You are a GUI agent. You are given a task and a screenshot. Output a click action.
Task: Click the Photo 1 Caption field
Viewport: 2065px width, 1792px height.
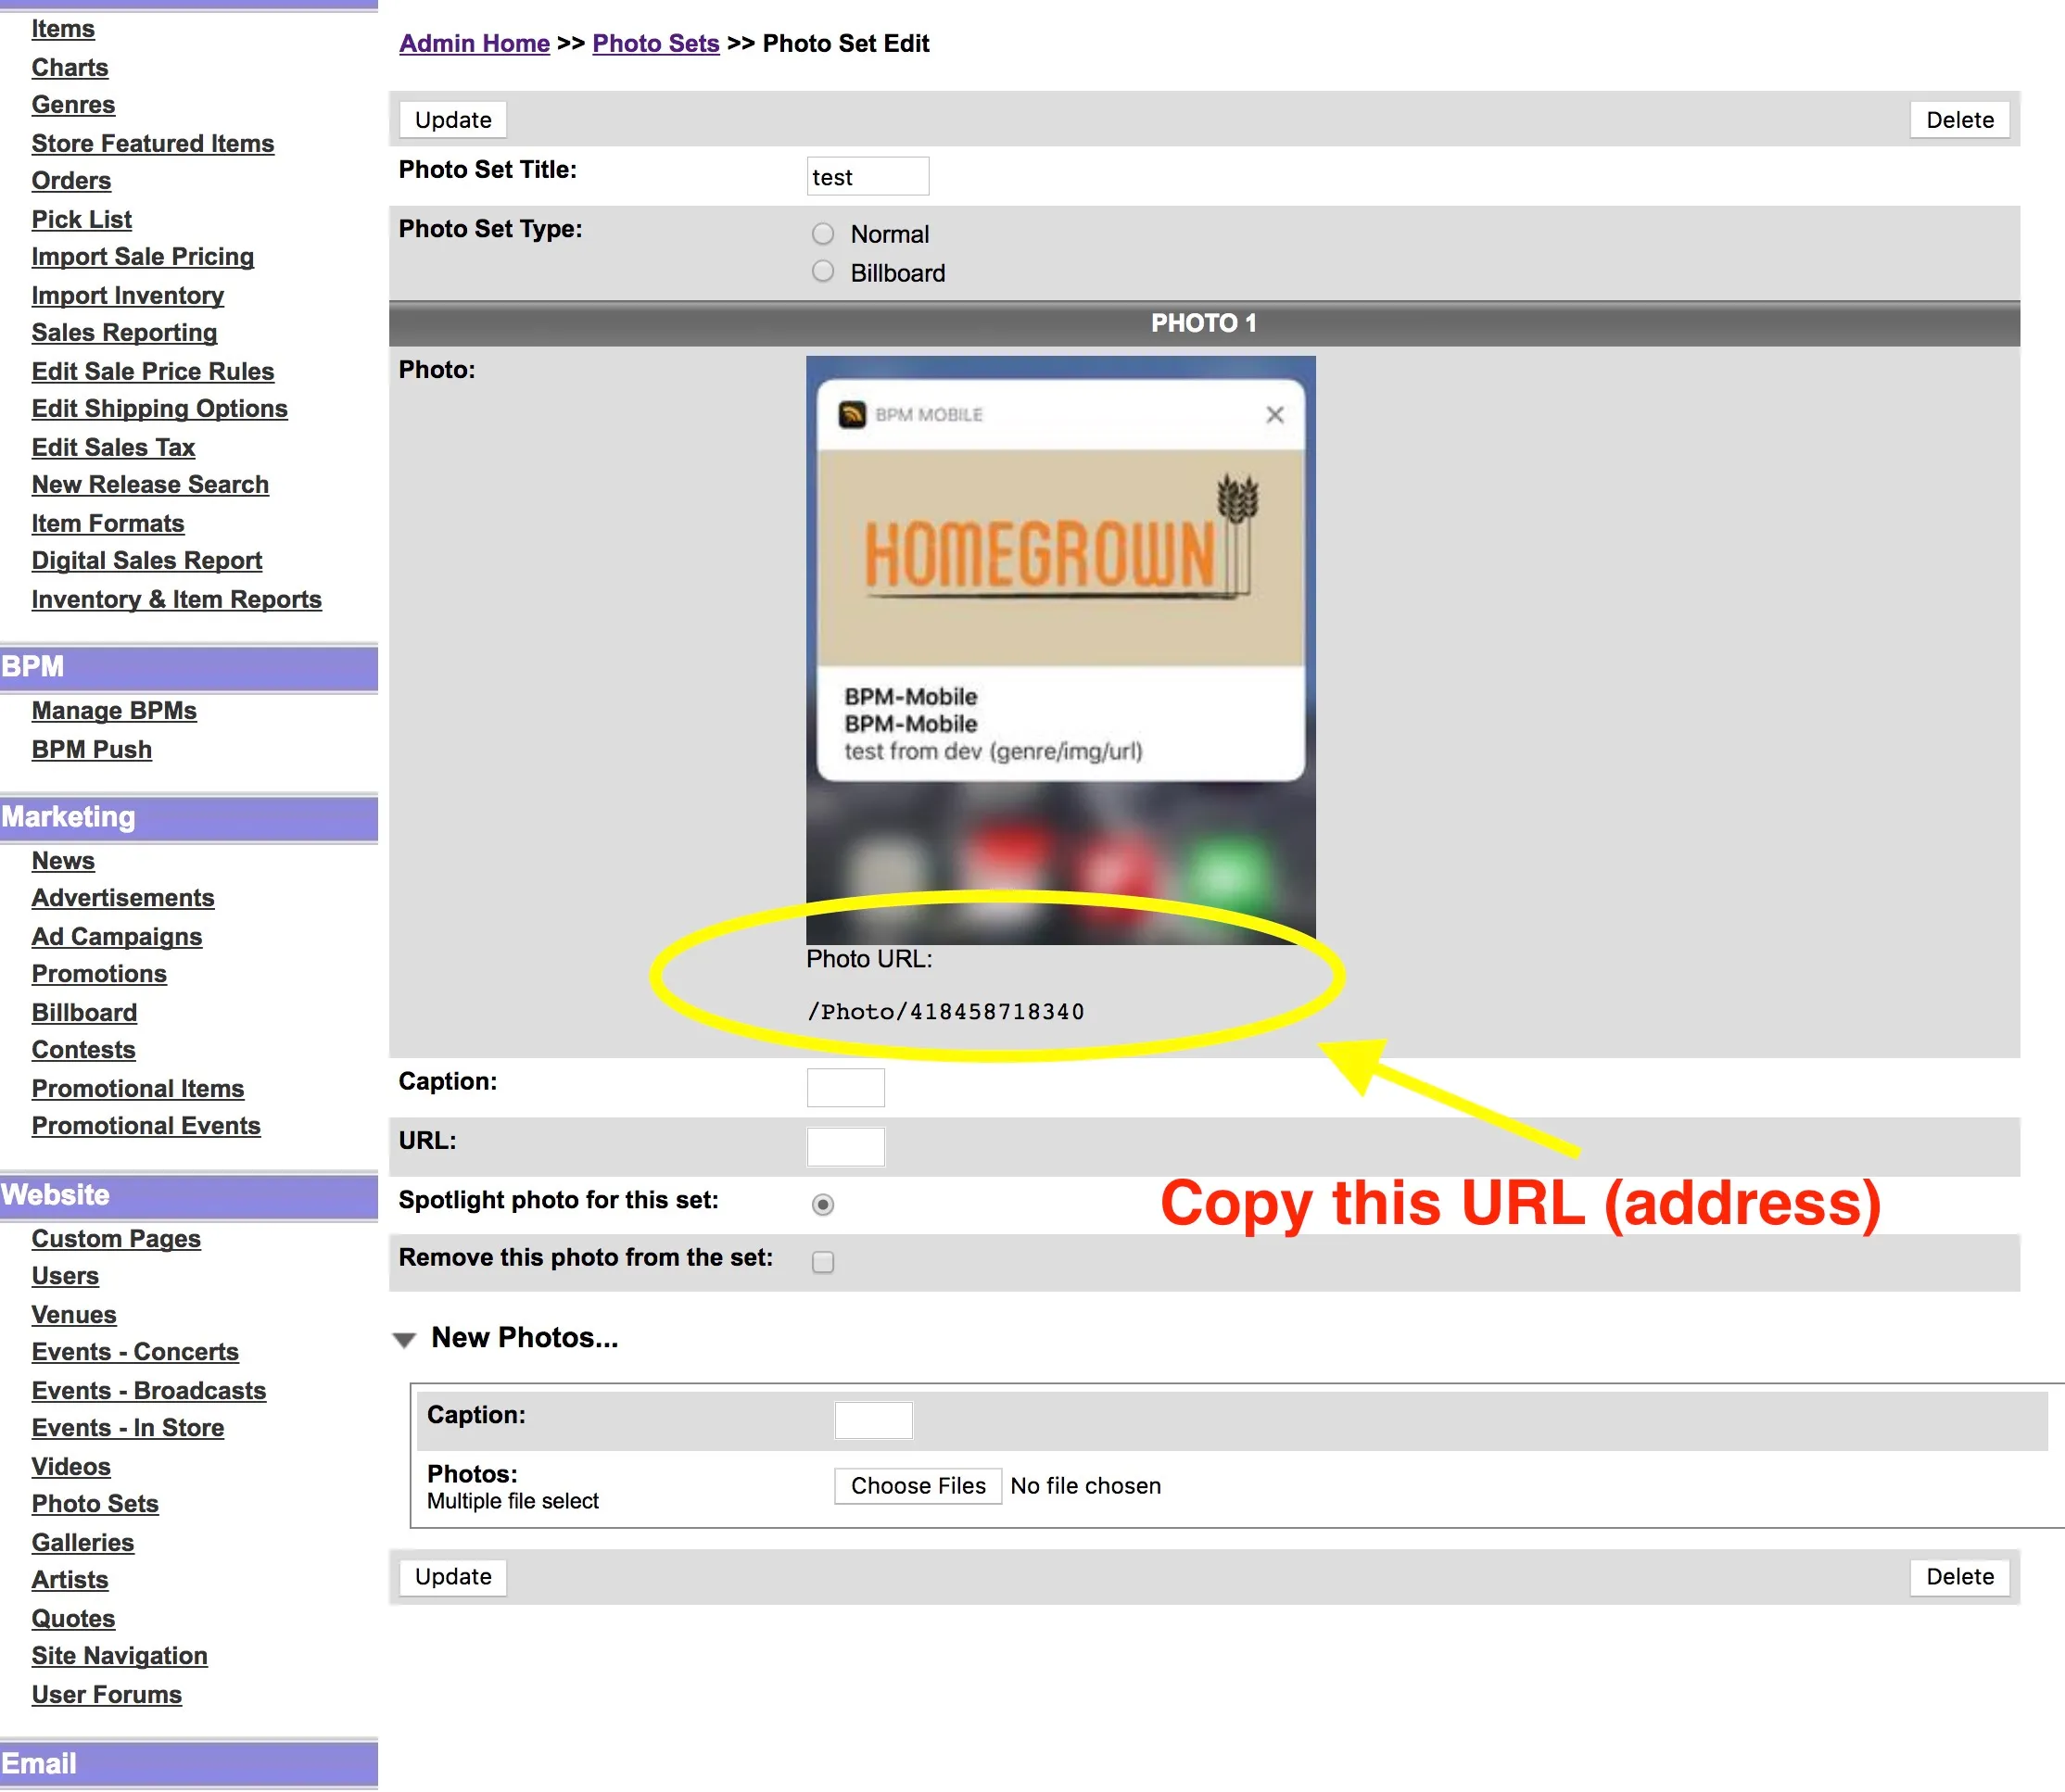click(x=845, y=1088)
